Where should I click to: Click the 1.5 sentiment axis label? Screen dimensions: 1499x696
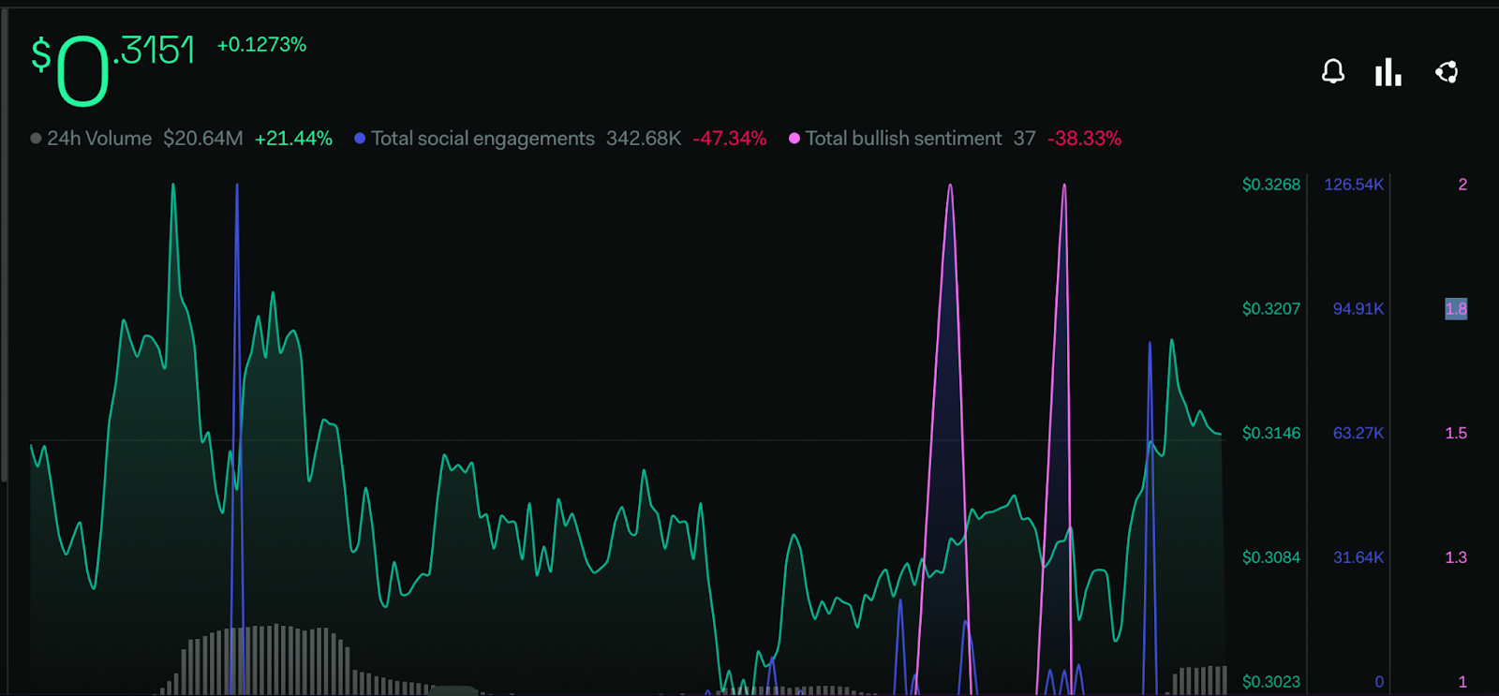[1456, 434]
